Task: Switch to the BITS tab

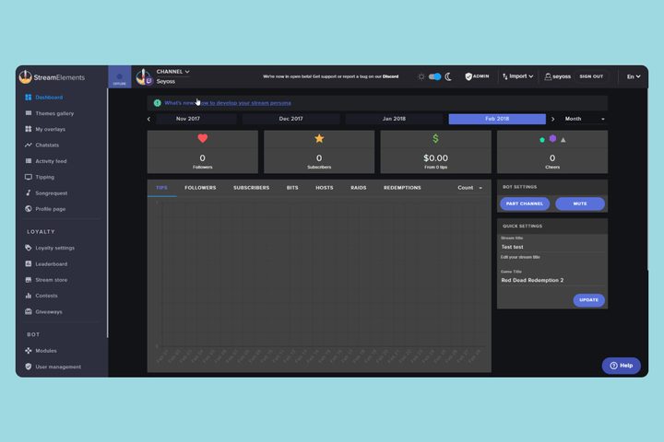Action: (x=292, y=188)
